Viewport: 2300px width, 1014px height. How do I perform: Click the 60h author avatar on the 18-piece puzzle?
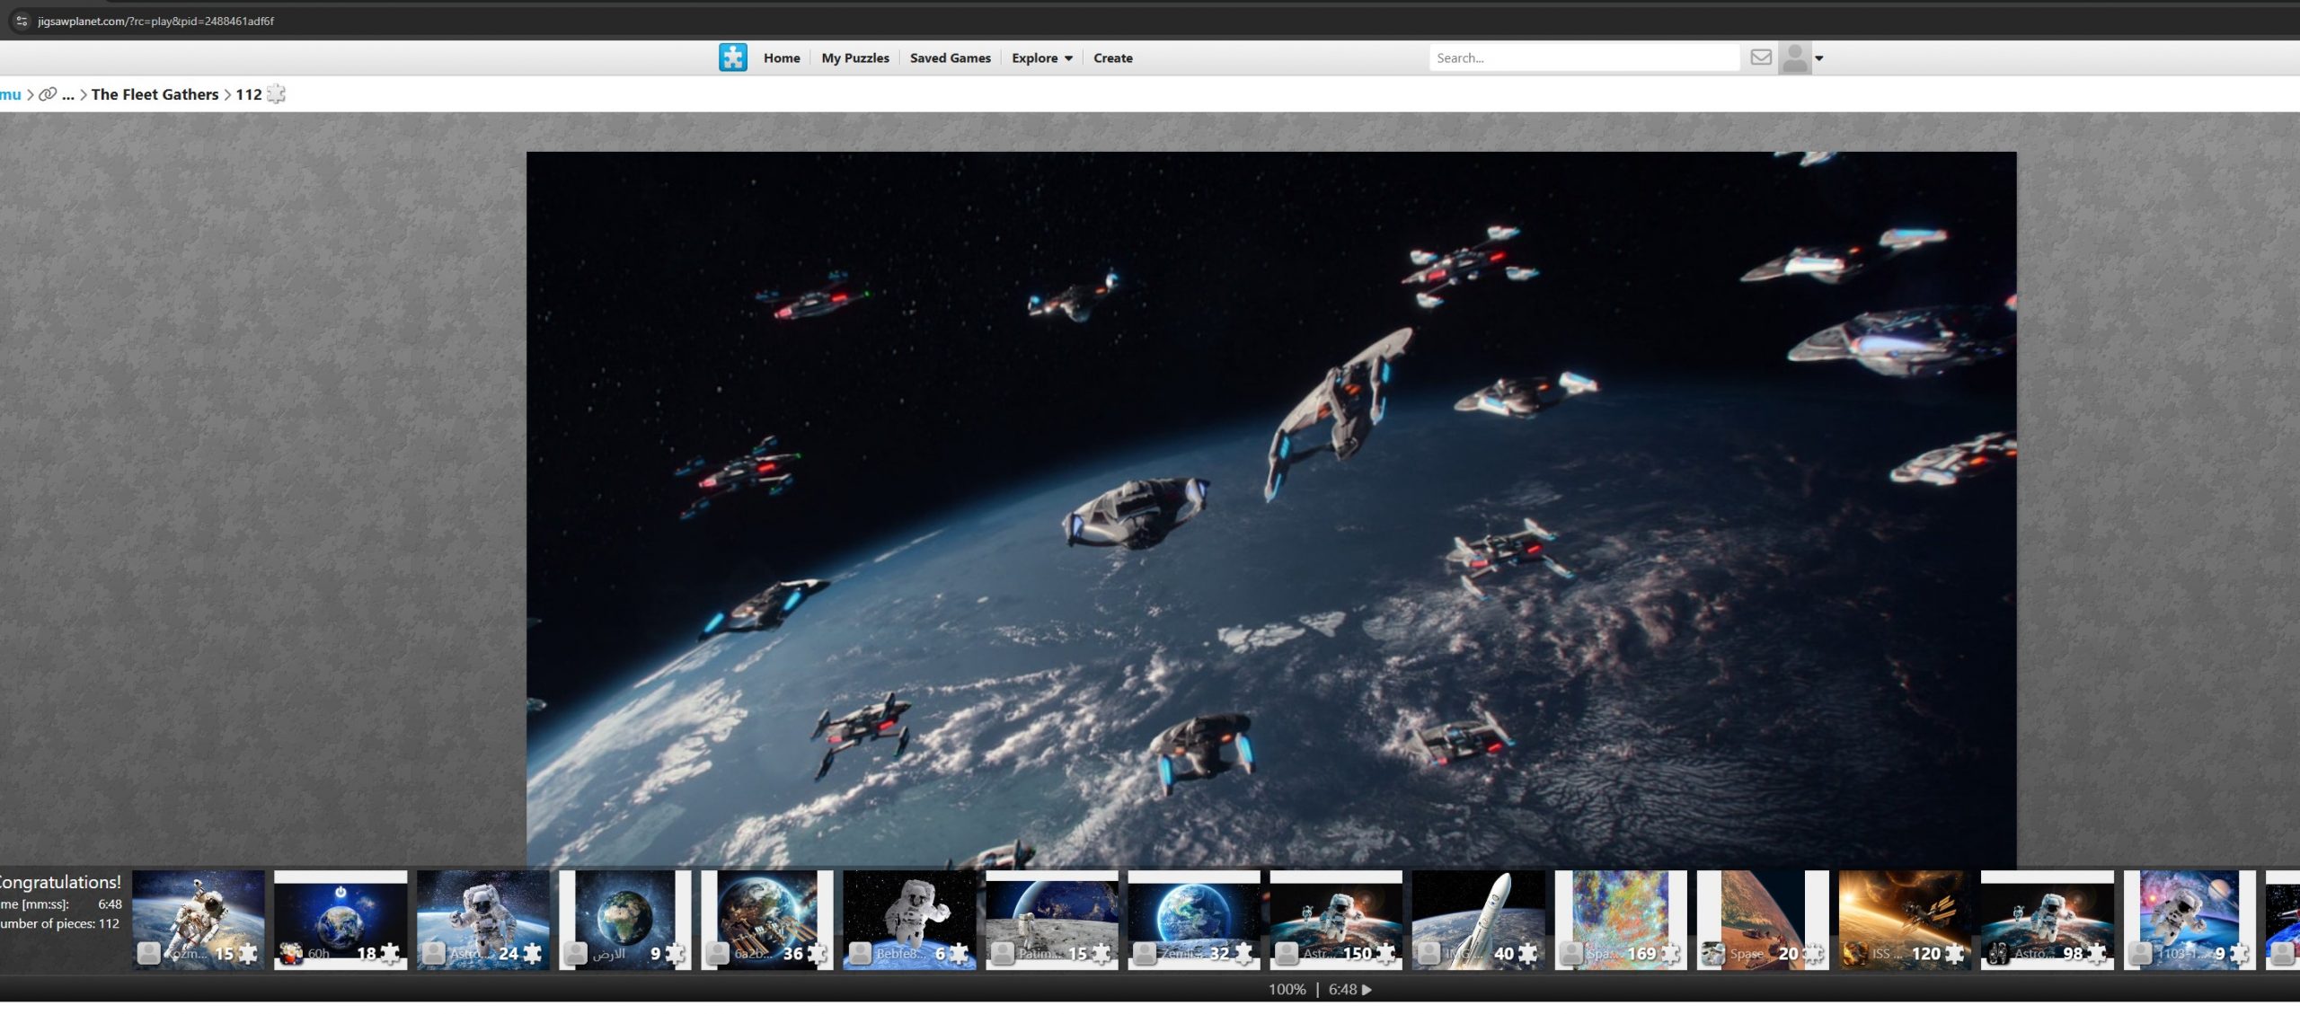coord(291,954)
